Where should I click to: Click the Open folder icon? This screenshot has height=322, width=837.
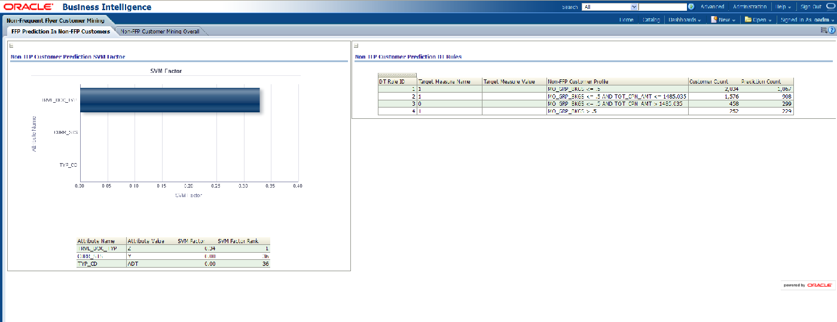(x=748, y=20)
